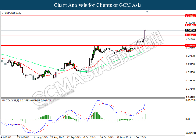Click the 23 Jul 2019 date label
Image resolution: width=196 pixels, height=140 pixels.
(x=23, y=137)
